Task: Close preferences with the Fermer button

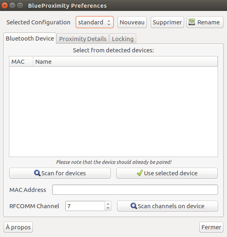Action: pos(211,227)
